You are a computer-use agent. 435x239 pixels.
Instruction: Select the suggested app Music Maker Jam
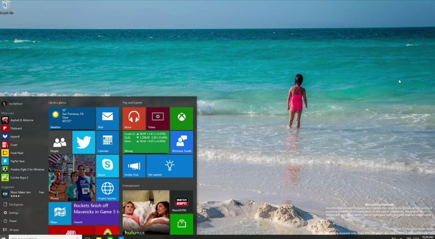(24, 193)
